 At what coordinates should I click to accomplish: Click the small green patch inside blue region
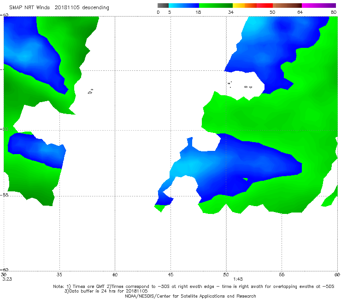coord(246,179)
